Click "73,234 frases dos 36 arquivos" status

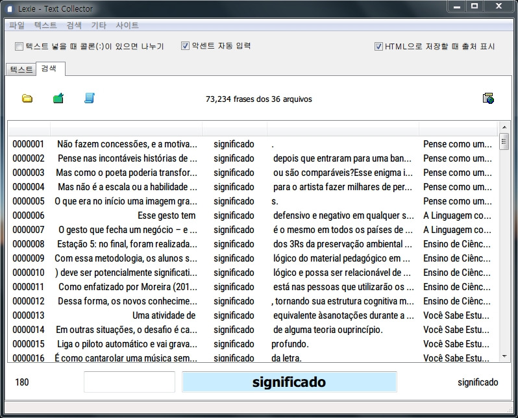(x=258, y=99)
